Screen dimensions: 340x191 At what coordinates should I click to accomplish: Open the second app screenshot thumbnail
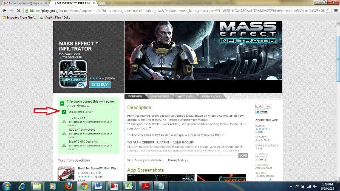click(221, 178)
